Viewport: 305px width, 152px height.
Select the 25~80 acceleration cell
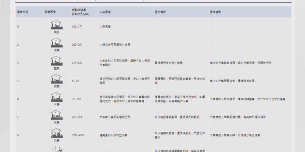[76, 99]
